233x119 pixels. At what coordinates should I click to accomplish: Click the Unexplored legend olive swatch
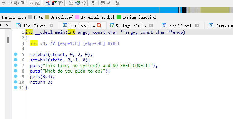(47, 17)
